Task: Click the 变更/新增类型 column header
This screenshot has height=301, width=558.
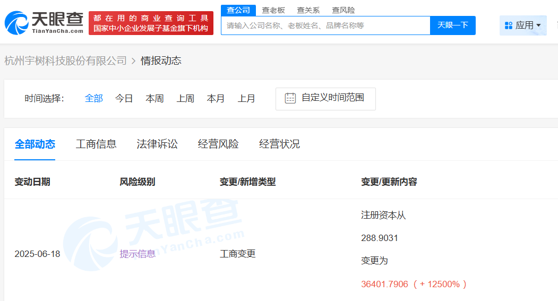Action: 248,182
